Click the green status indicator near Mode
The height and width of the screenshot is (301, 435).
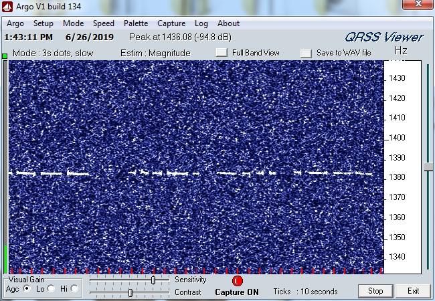(5, 56)
